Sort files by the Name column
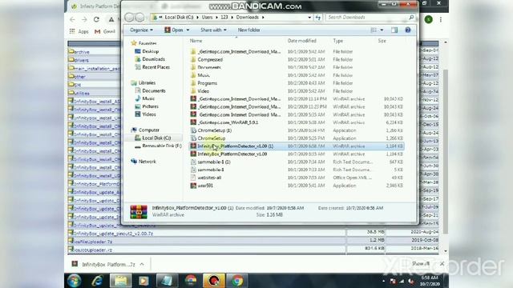513x288 pixels. [196, 41]
